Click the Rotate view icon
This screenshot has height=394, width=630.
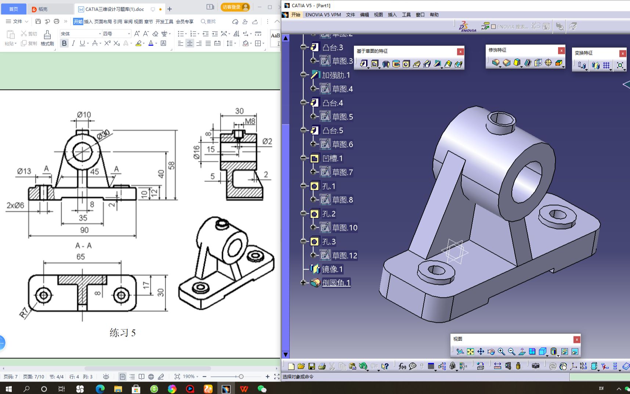tap(491, 352)
